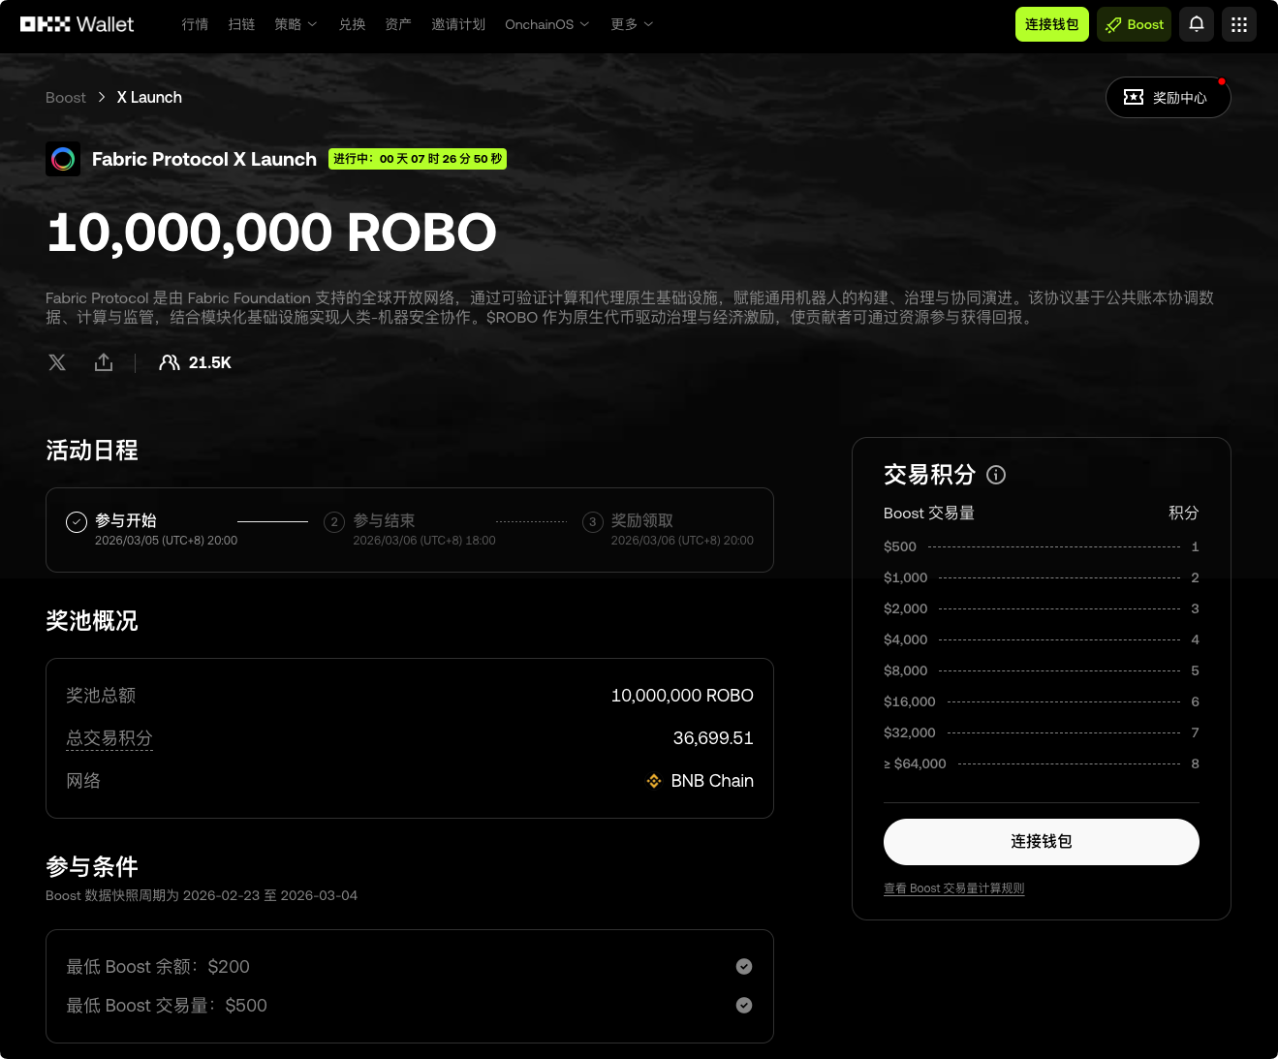Click the OKX Wallet logo
Viewport: 1278px width, 1059px height.
(77, 24)
